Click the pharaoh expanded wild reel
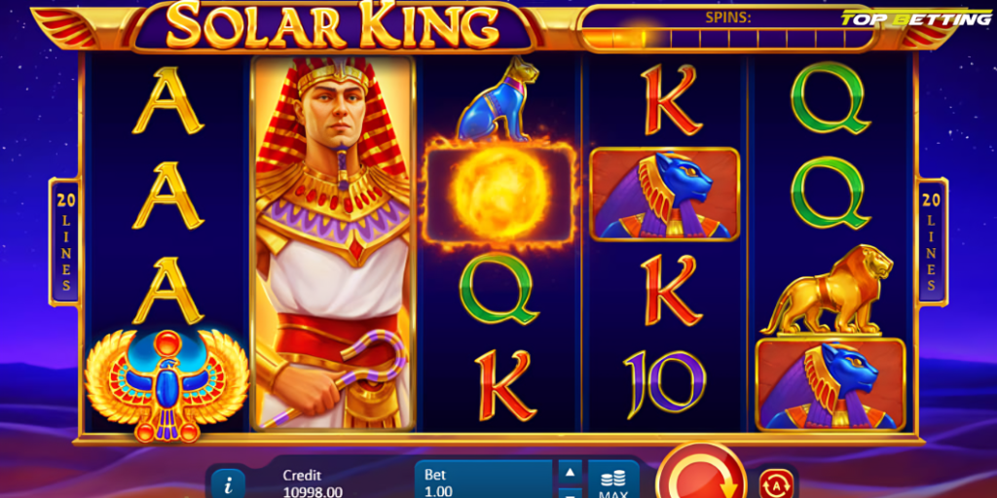997x498 pixels. [335, 242]
